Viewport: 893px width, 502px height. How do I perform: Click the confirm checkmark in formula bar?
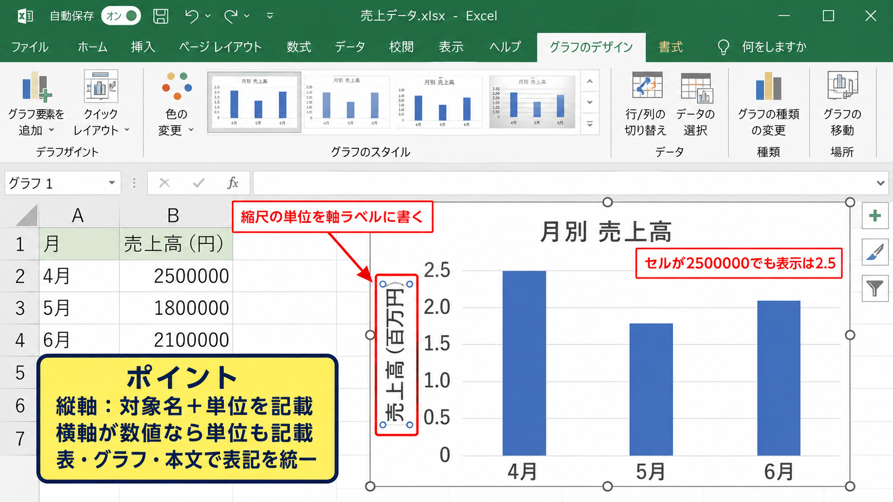[x=199, y=183]
